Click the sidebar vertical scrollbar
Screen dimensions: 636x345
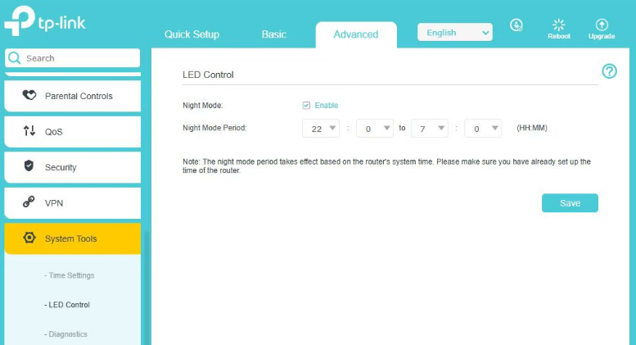147,288
